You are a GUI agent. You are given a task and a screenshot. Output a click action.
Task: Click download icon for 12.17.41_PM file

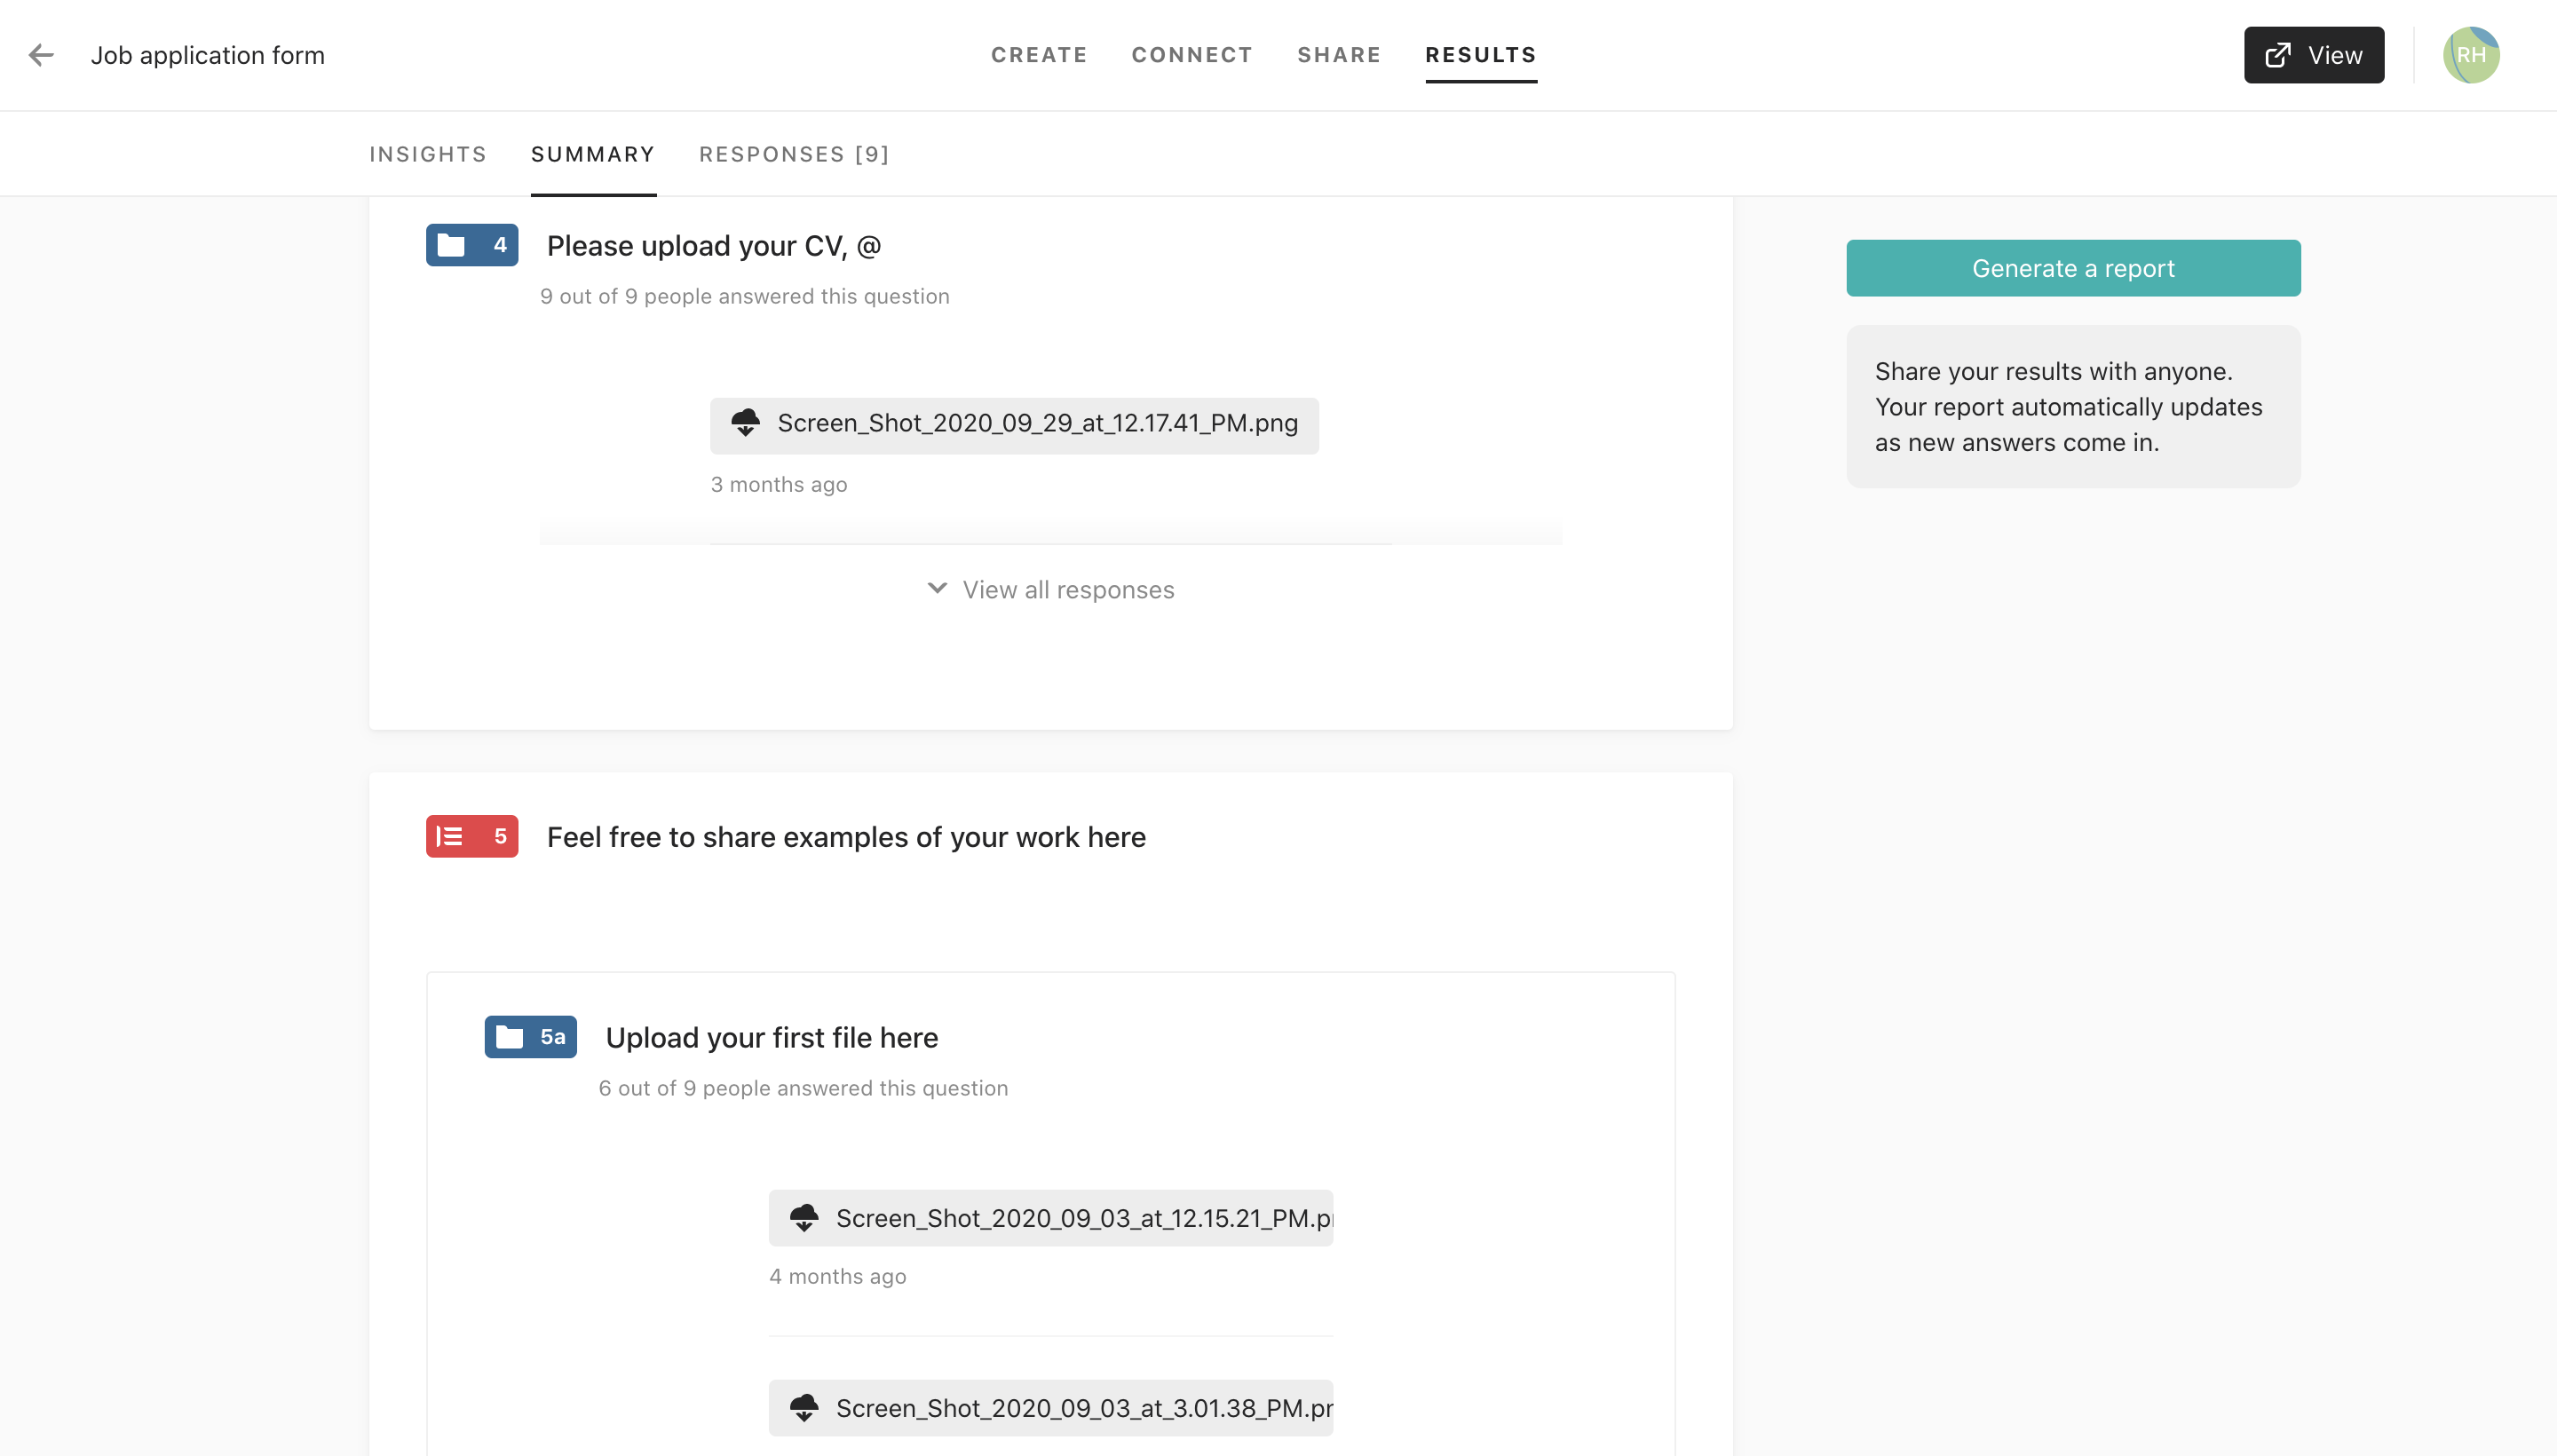tap(745, 423)
